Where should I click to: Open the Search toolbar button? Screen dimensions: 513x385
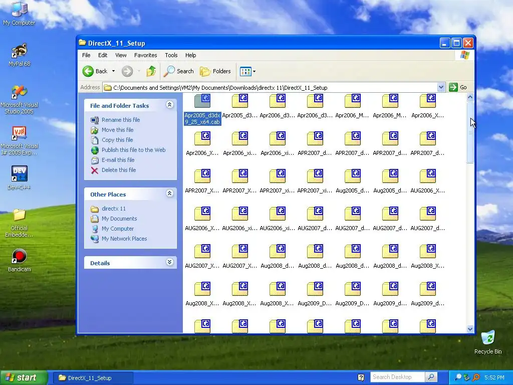tap(179, 71)
